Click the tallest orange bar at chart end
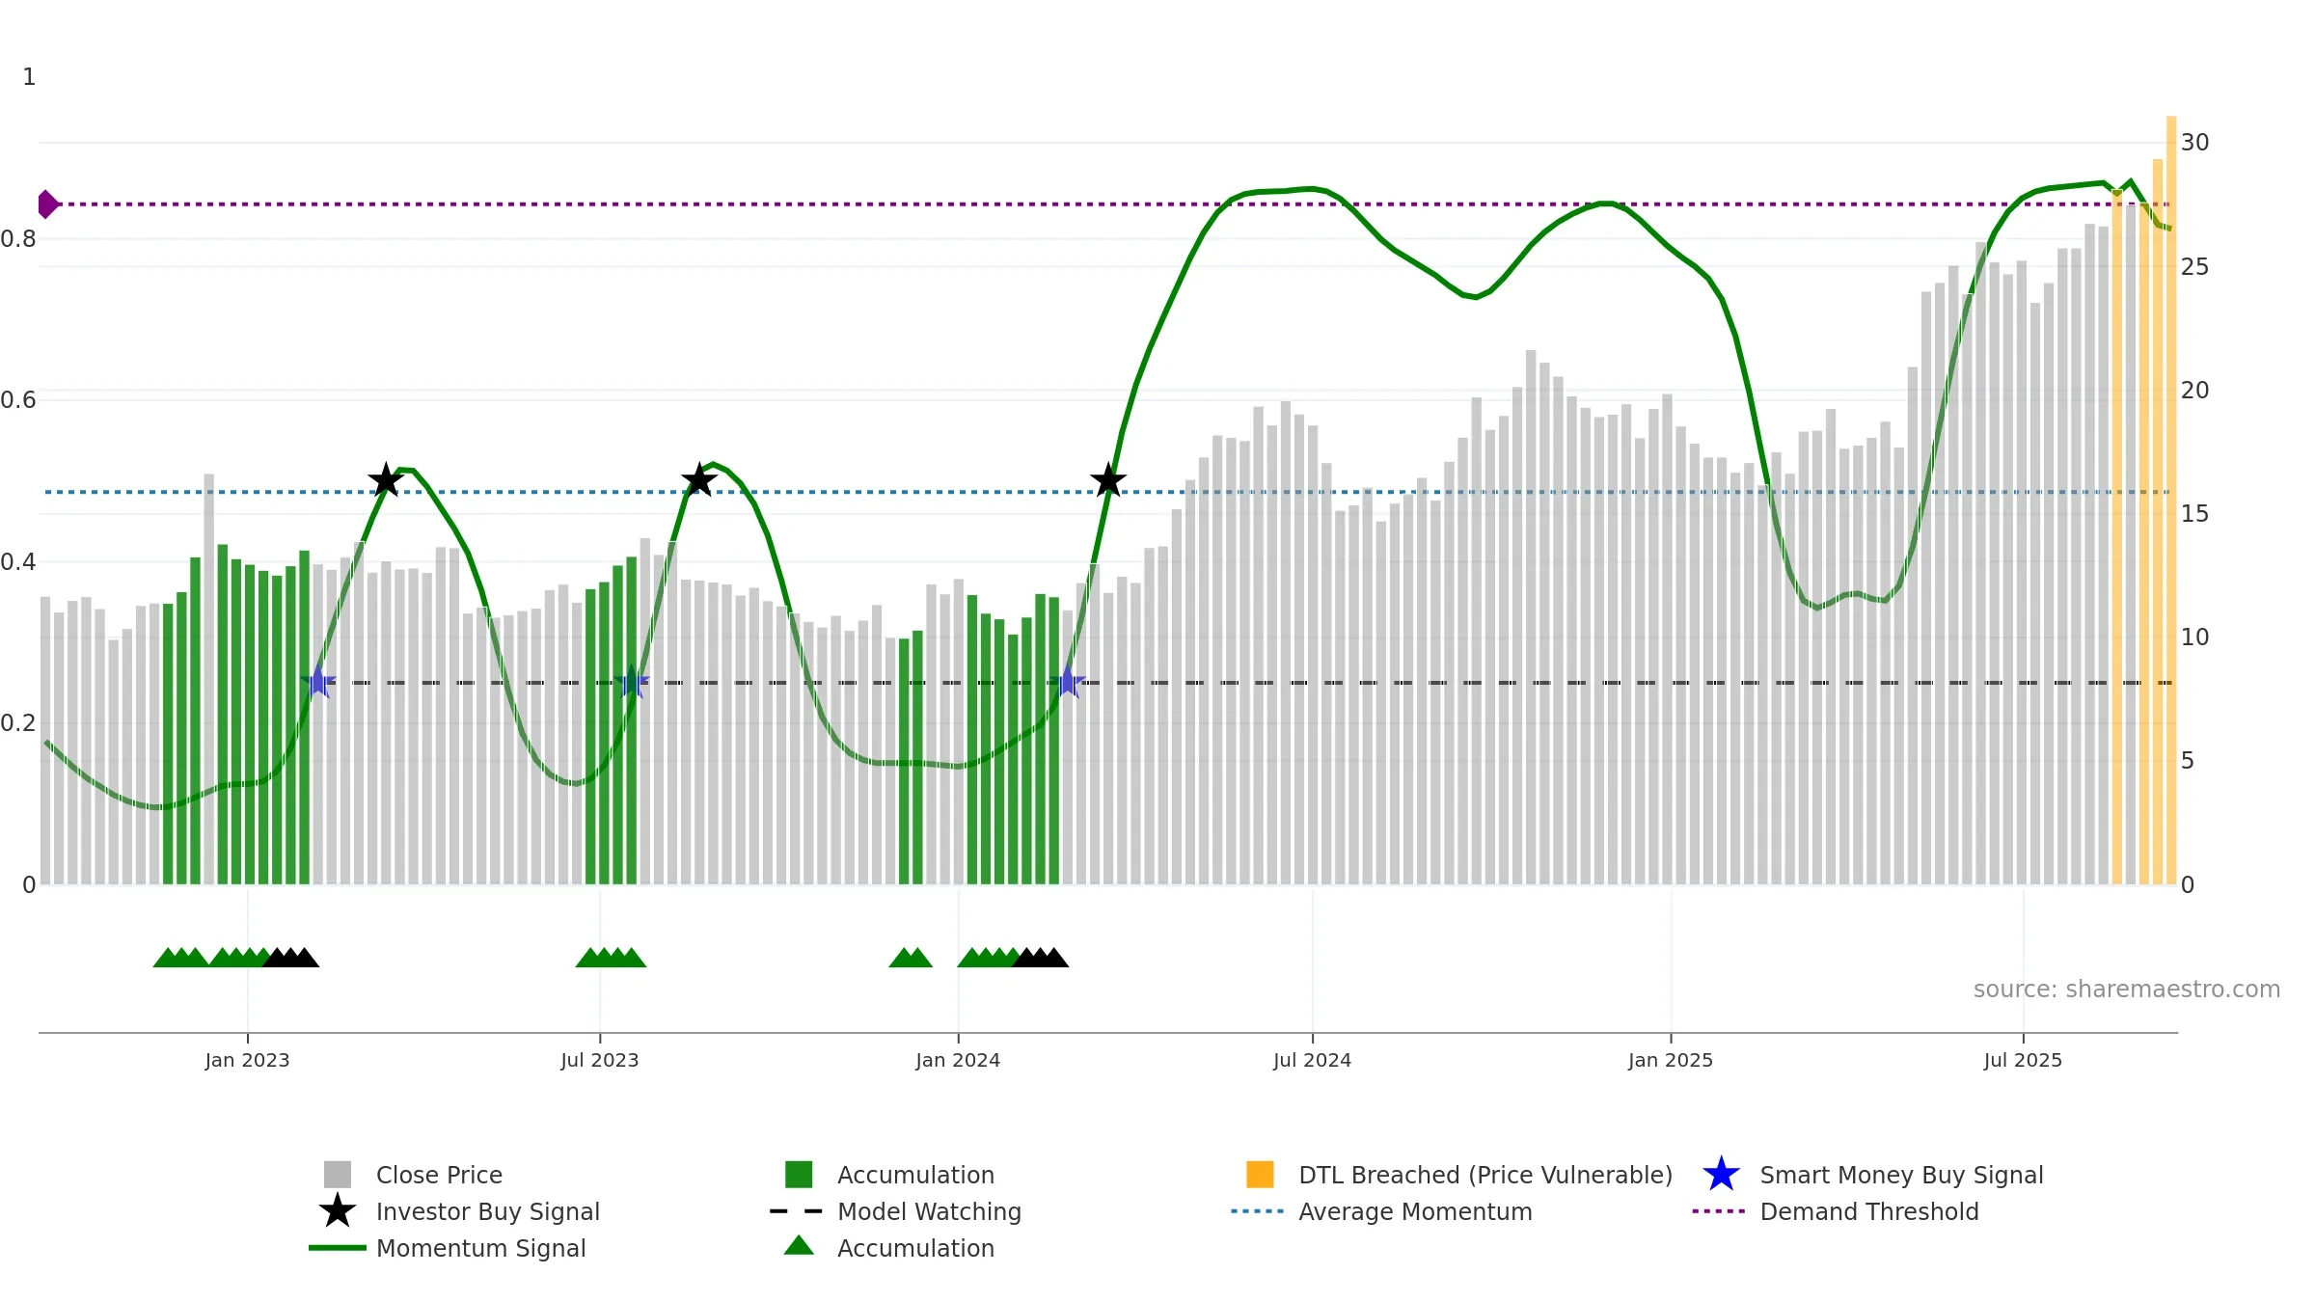Screen dimensions: 2315x1302 coord(2171,501)
